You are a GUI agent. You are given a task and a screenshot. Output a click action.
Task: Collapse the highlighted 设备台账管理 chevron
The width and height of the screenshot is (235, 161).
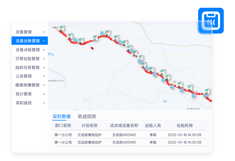click(44, 41)
